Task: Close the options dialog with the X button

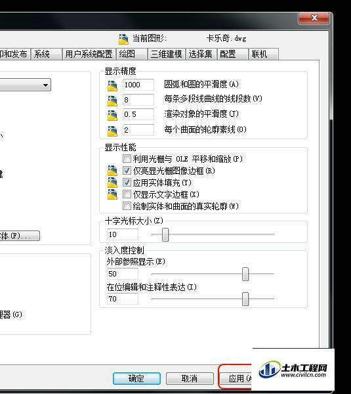Action: tap(314, 18)
